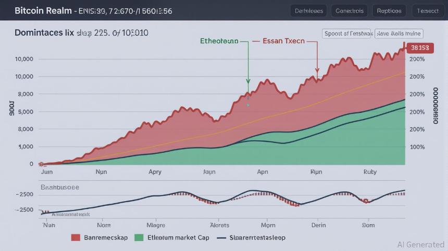
Task: Click the red Essan Txecn arrowhead
Action: click(x=317, y=70)
